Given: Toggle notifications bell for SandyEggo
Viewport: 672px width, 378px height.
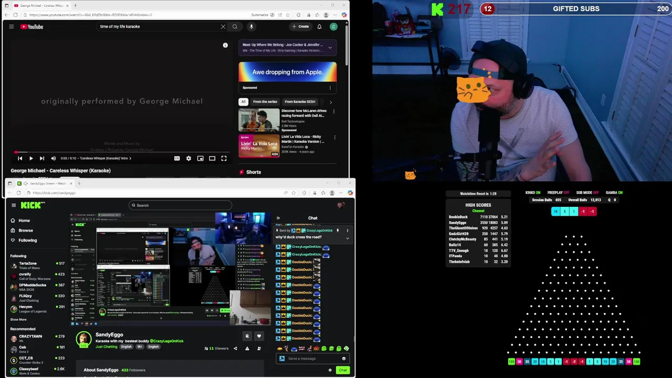Looking at the screenshot, I should 247,336.
